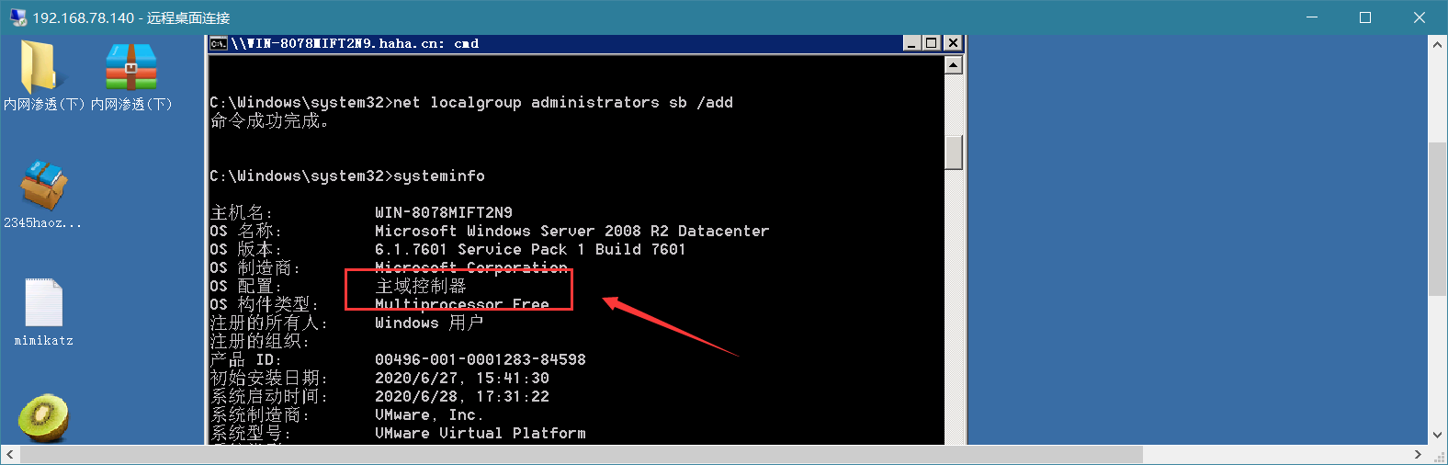Click the 'OS 版本:' label
Screen dimensions: 1448x465
246,249
